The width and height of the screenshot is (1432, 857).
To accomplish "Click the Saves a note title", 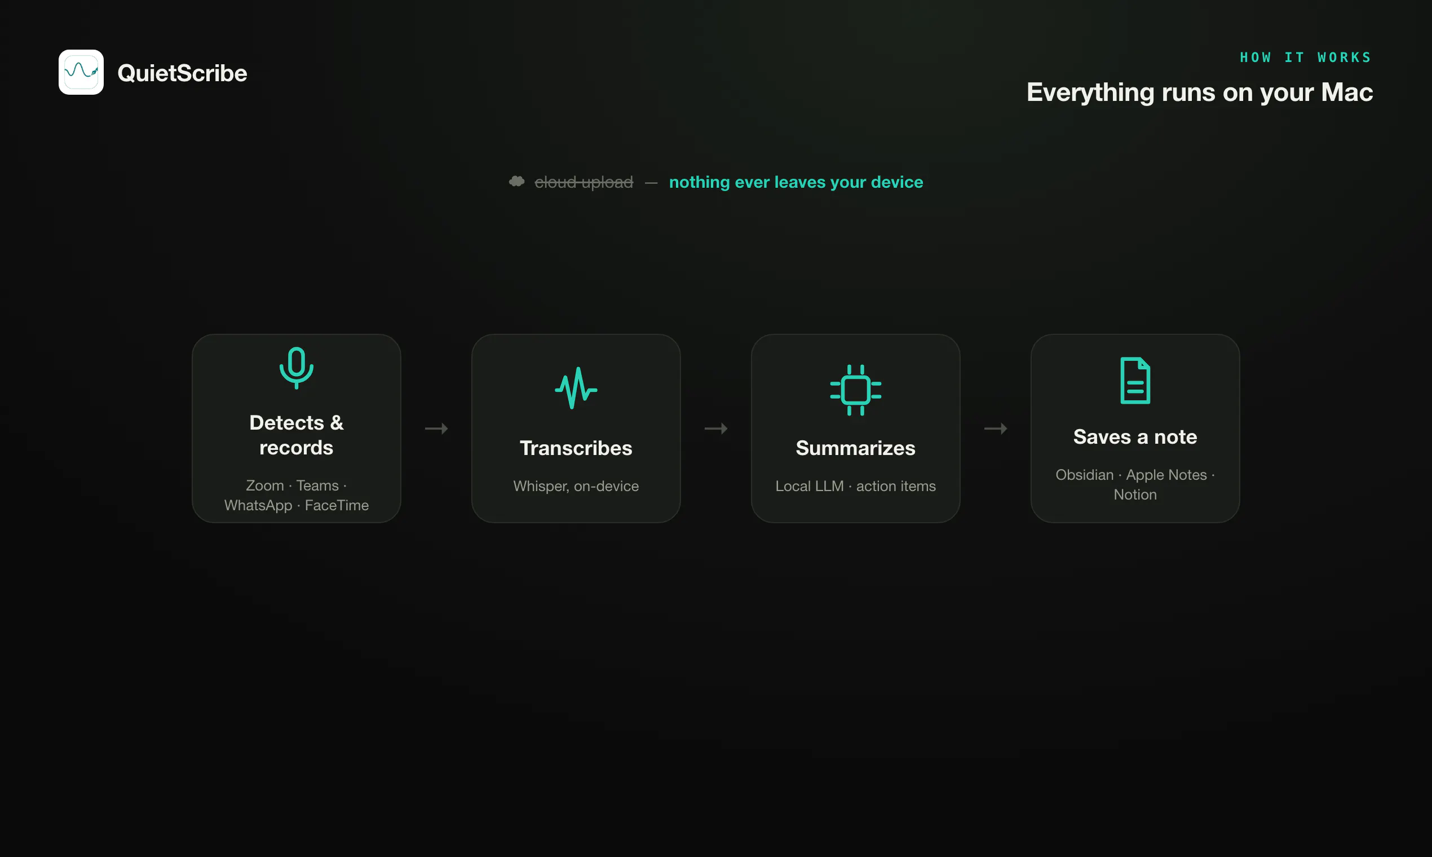I will pyautogui.click(x=1135, y=436).
